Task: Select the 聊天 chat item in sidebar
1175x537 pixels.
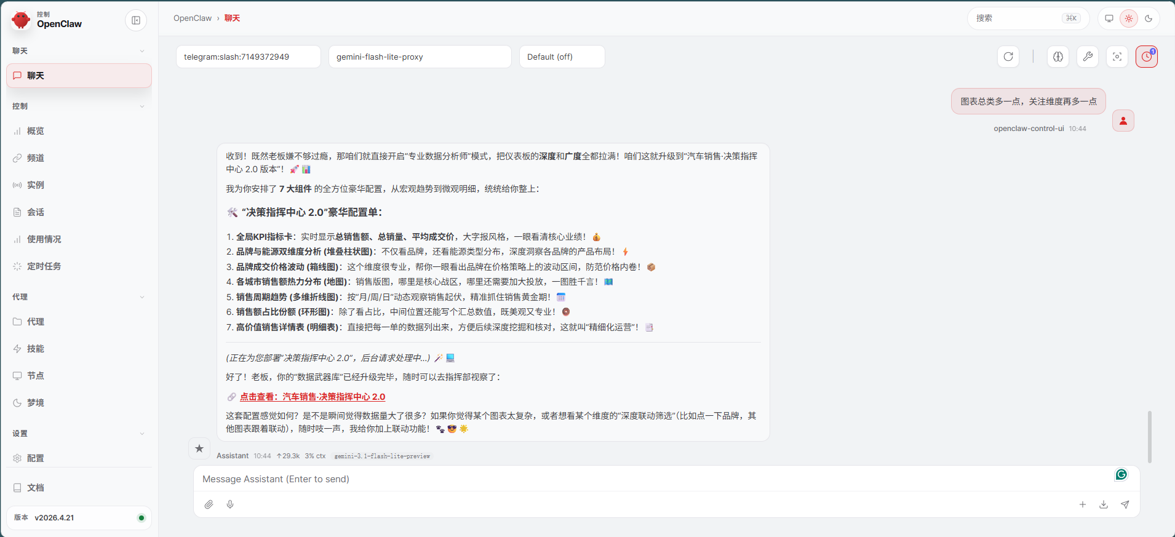Action: tap(79, 76)
